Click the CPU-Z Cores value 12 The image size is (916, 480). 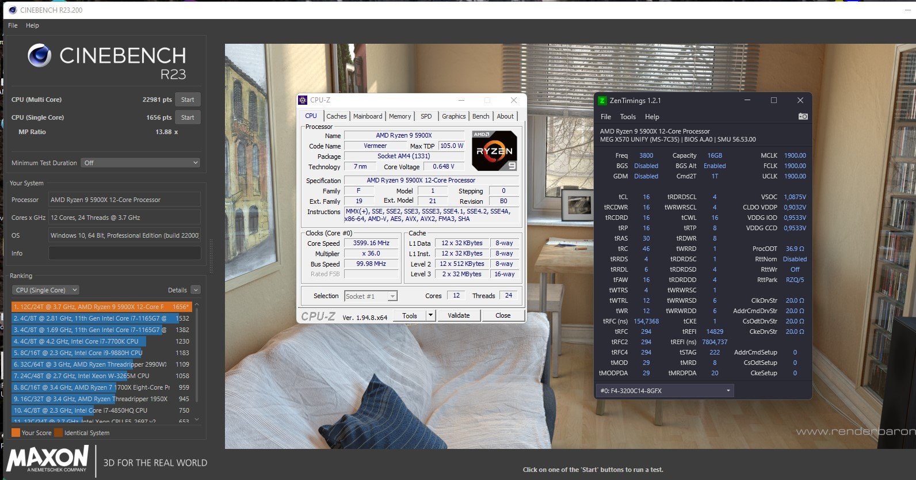(x=456, y=295)
